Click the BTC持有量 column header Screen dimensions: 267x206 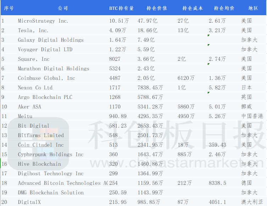click(121, 8)
